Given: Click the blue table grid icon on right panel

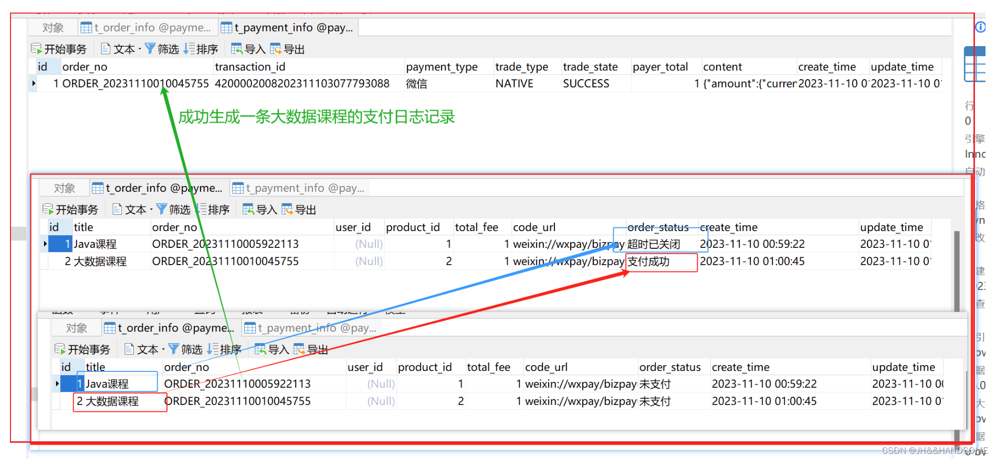Looking at the screenshot, I should tap(974, 64).
